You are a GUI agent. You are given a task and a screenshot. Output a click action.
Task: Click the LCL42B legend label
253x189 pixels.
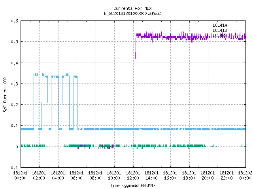(x=220, y=35)
